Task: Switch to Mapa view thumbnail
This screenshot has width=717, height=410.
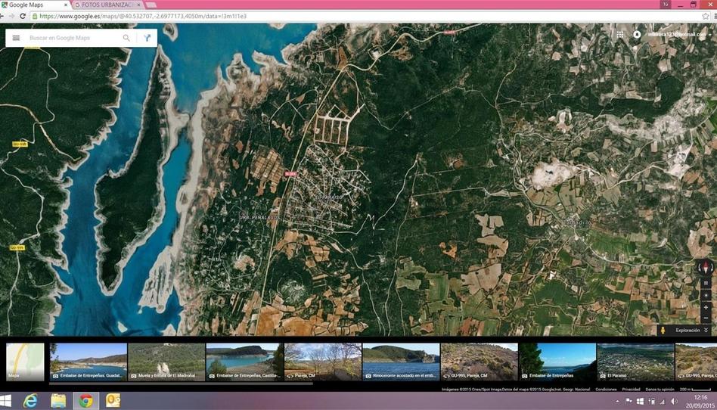Action: (25, 361)
